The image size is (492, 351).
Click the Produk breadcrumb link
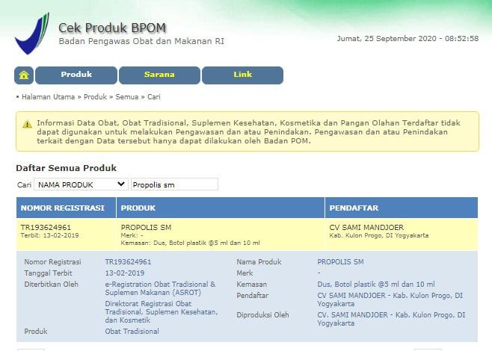click(x=96, y=97)
